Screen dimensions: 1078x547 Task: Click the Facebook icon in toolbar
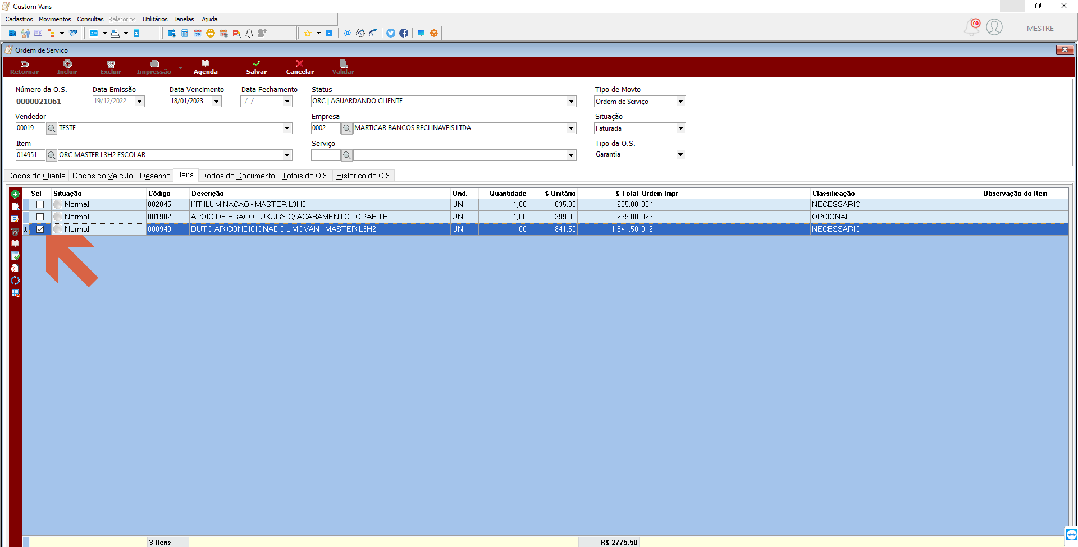(404, 33)
